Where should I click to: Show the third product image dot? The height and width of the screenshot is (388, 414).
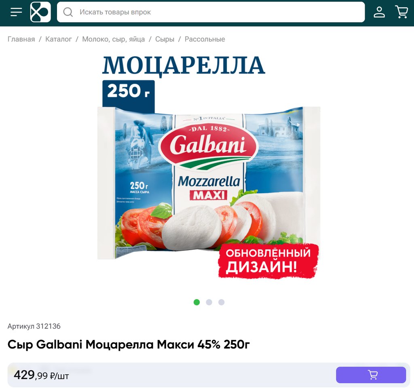(x=221, y=302)
